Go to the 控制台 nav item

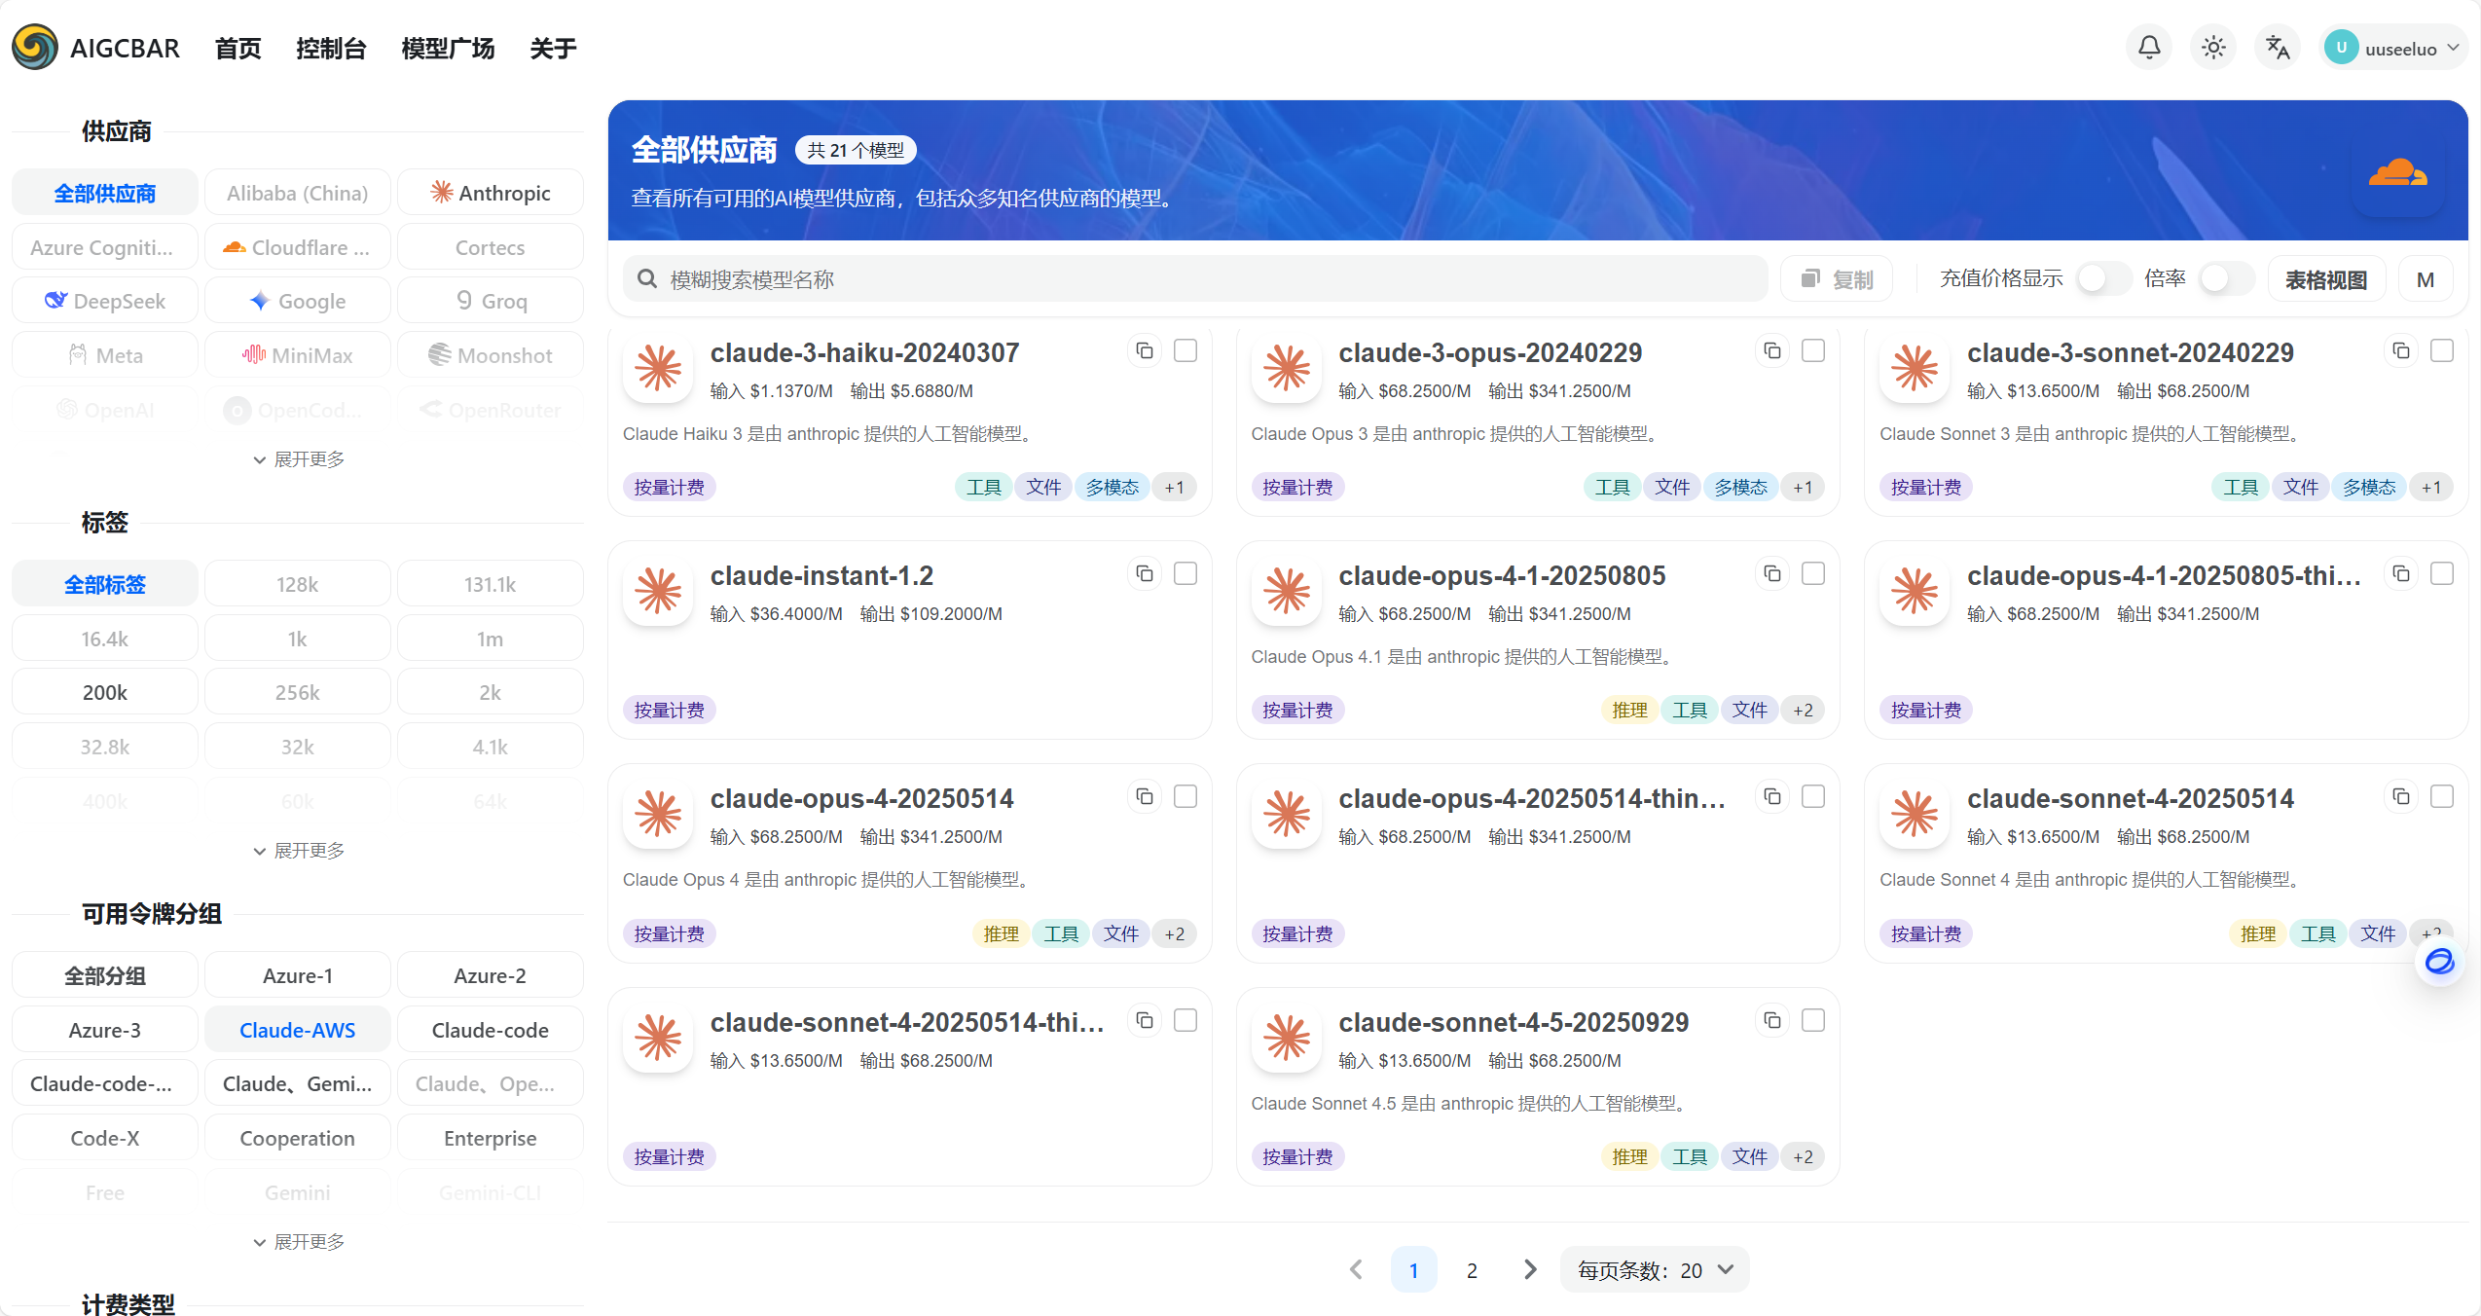pos(331,48)
